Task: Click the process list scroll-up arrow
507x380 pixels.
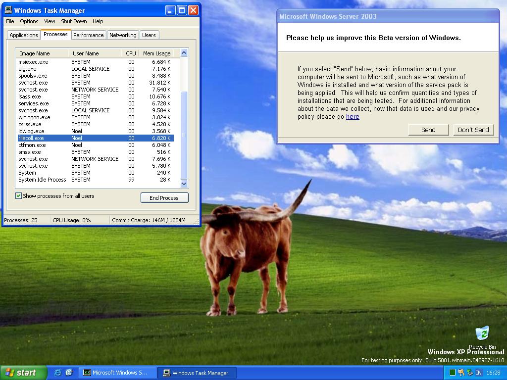Action: (x=184, y=52)
